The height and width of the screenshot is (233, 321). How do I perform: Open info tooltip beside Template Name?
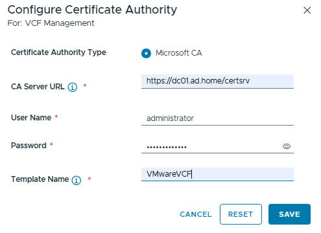(x=77, y=180)
